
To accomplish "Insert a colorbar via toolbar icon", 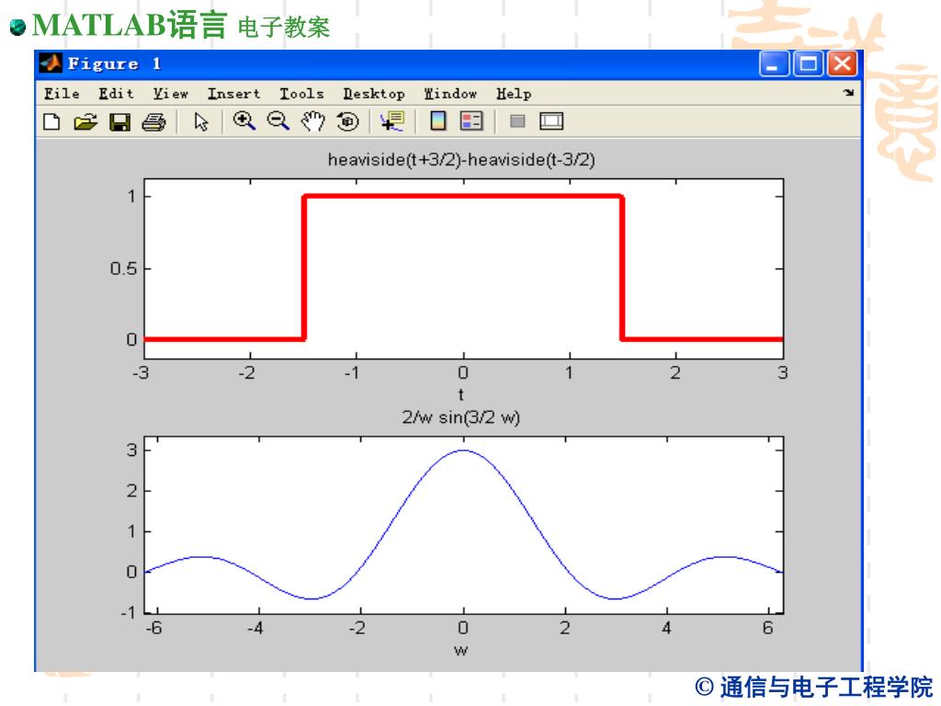I will (x=438, y=121).
